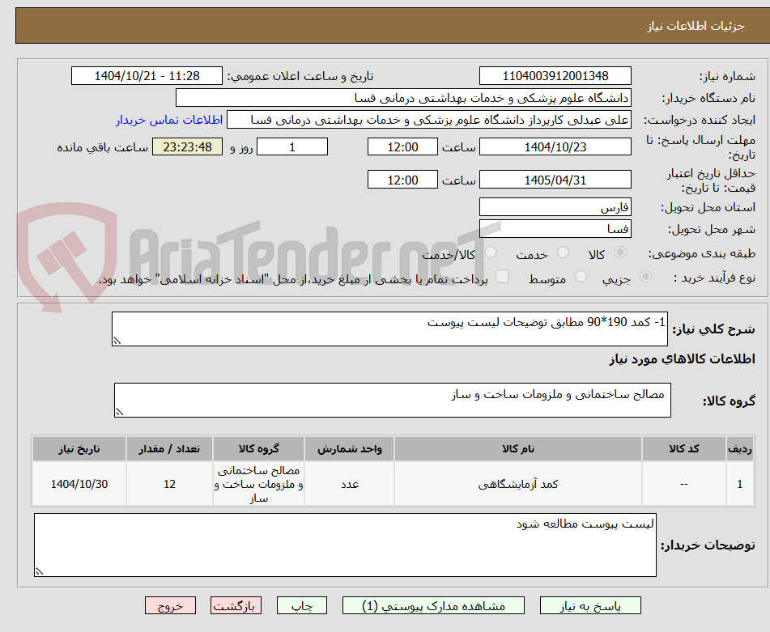
Task: Check the treasury payment checkbox
Action: (500, 276)
